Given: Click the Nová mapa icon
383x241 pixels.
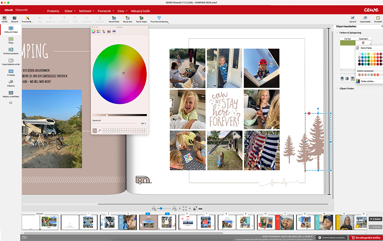Looking at the screenshot, I should (141, 18).
